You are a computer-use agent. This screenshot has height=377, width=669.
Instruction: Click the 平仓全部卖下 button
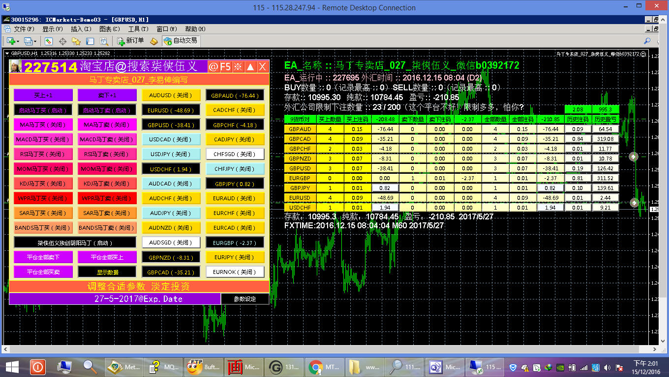(43, 257)
